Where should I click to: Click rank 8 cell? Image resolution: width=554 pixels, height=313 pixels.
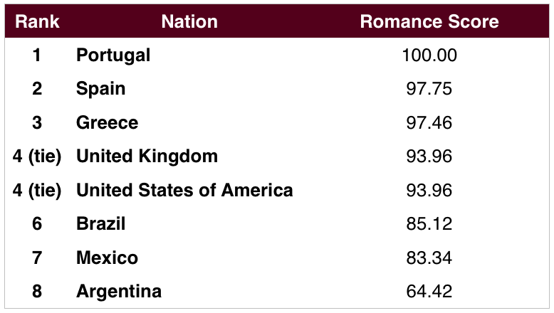pos(37,292)
